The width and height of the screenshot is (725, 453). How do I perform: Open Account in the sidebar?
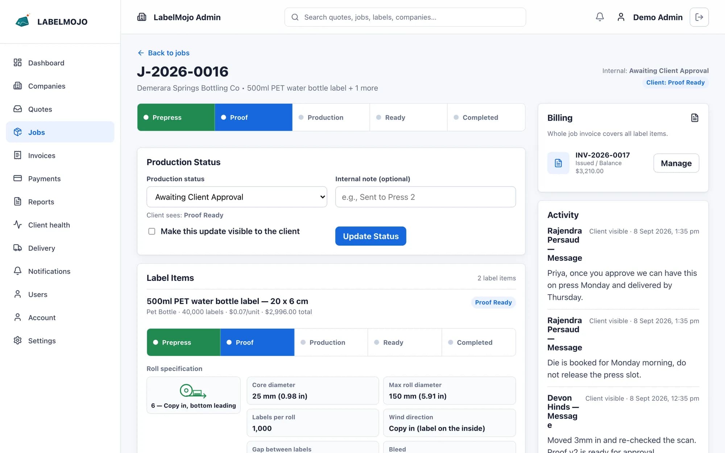(60, 318)
